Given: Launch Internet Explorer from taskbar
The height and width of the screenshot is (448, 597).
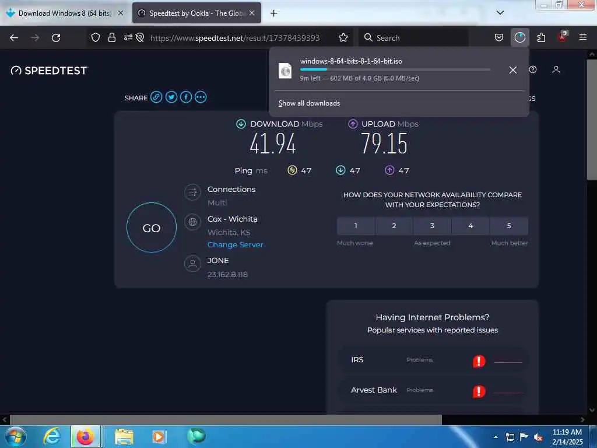Looking at the screenshot, I should [52, 436].
